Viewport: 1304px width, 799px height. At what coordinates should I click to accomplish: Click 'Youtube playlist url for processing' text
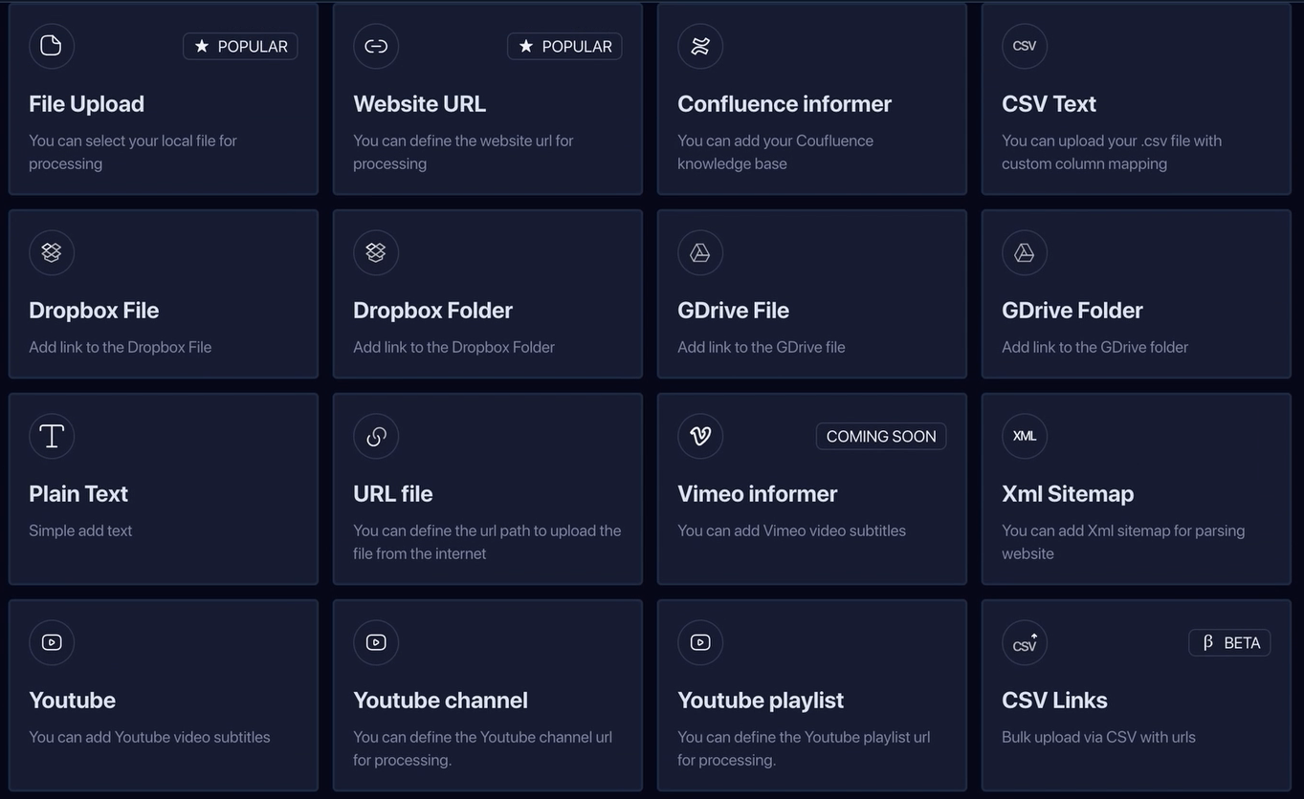tap(804, 748)
